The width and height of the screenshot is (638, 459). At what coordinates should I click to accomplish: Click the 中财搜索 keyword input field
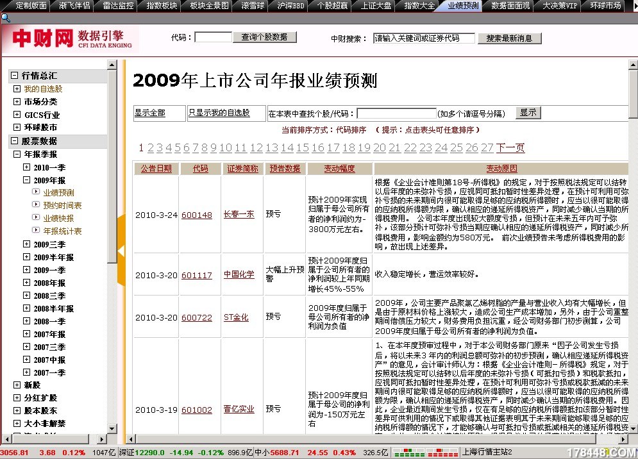point(424,38)
